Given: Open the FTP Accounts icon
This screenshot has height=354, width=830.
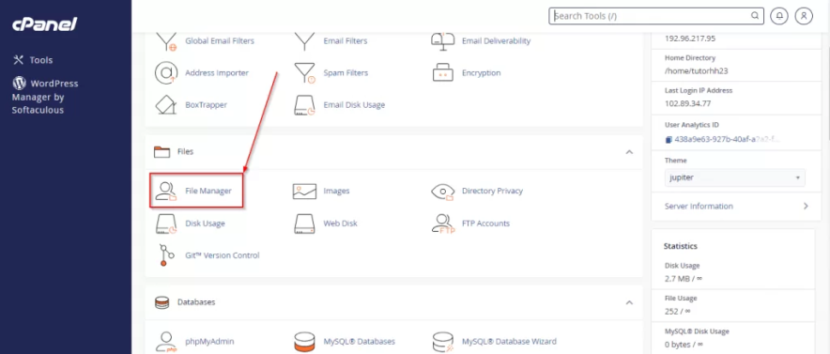Looking at the screenshot, I should (443, 223).
